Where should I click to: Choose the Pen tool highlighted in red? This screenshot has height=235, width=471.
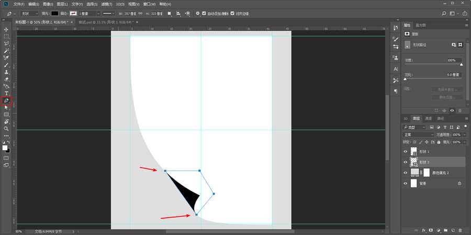click(x=6, y=100)
